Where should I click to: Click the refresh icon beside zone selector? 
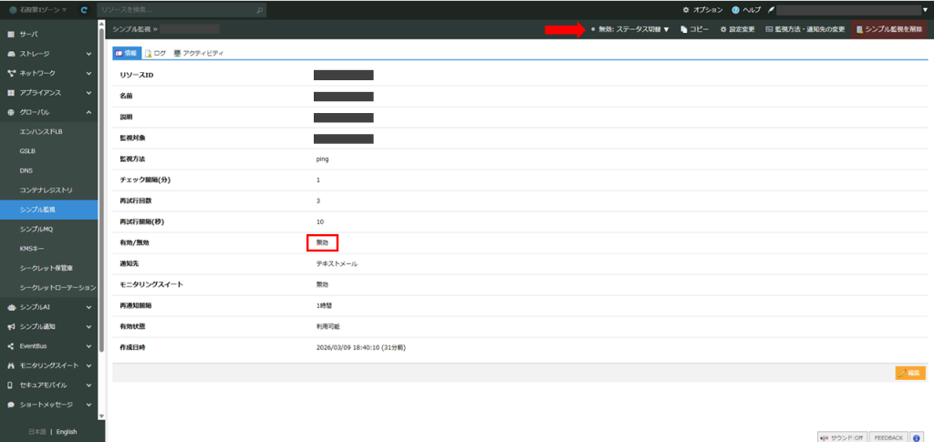point(85,9)
